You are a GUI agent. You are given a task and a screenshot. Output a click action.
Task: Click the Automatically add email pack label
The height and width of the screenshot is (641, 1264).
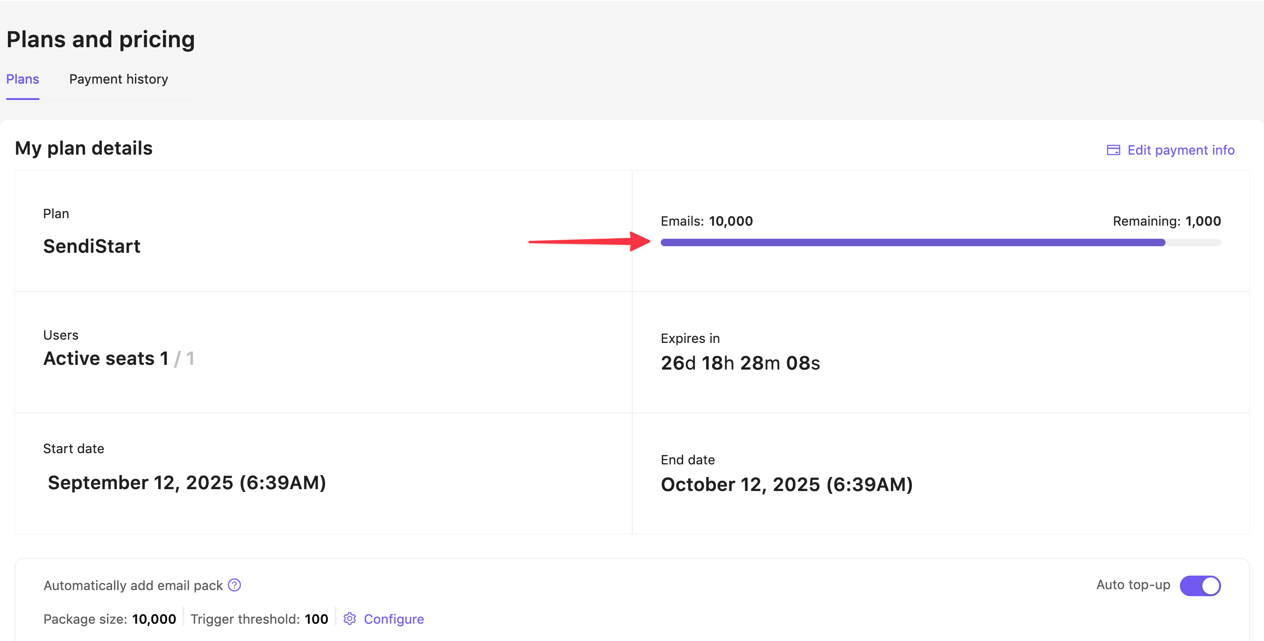click(133, 585)
